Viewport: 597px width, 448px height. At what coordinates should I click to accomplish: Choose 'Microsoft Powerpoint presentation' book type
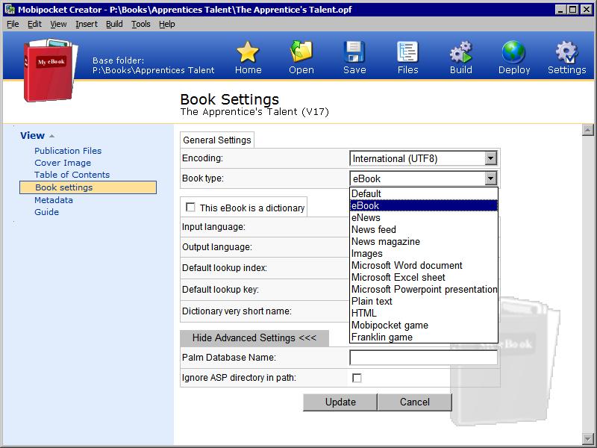pyautogui.click(x=423, y=289)
